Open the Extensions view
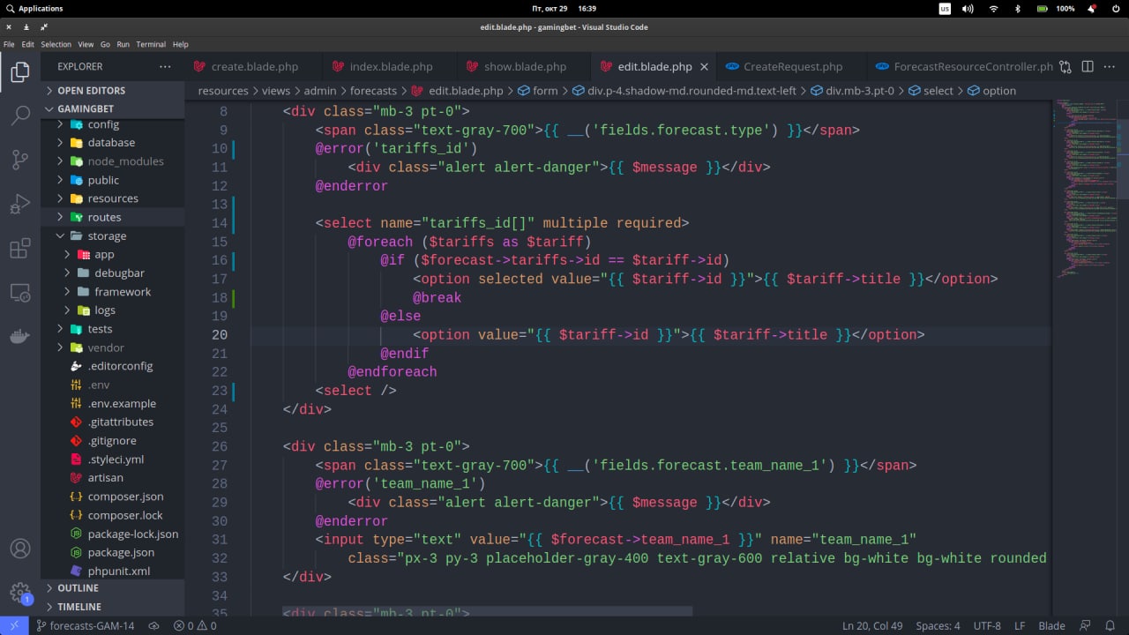1129x635 pixels. 19,249
